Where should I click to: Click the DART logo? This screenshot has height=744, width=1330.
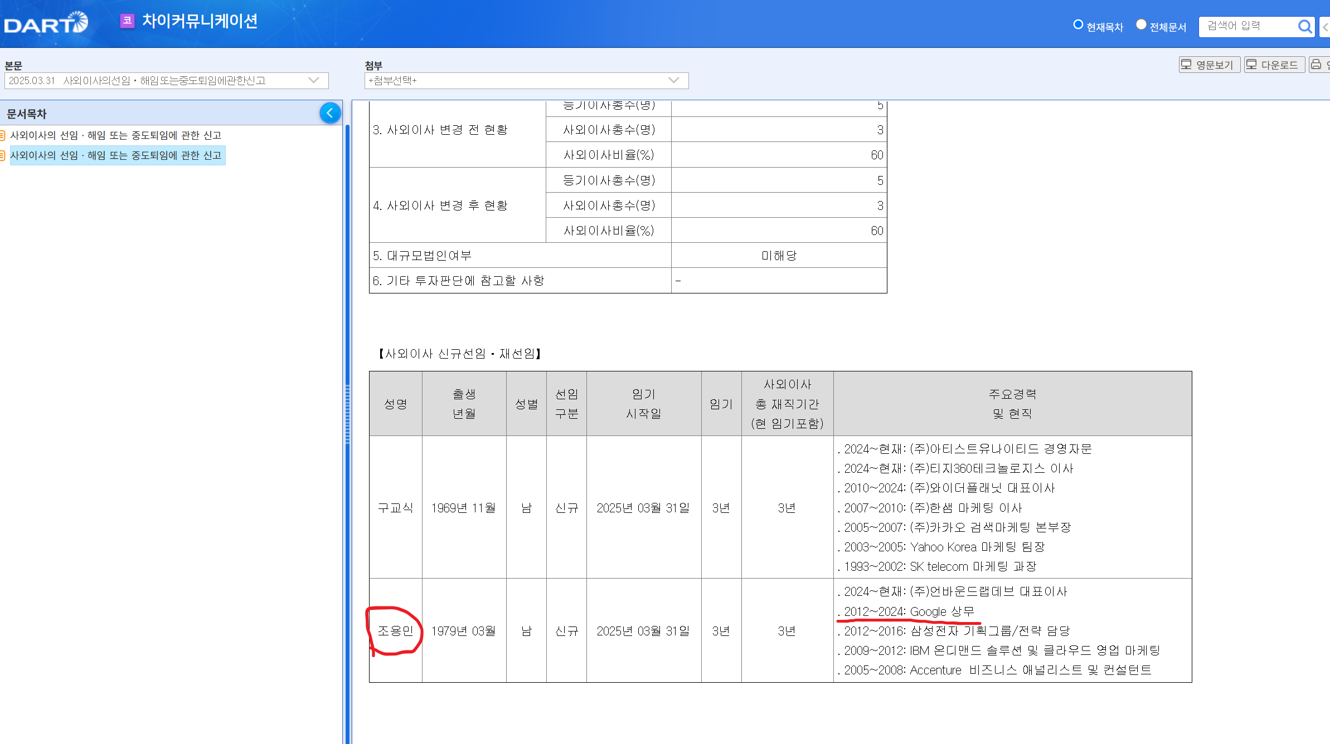pyautogui.click(x=46, y=23)
